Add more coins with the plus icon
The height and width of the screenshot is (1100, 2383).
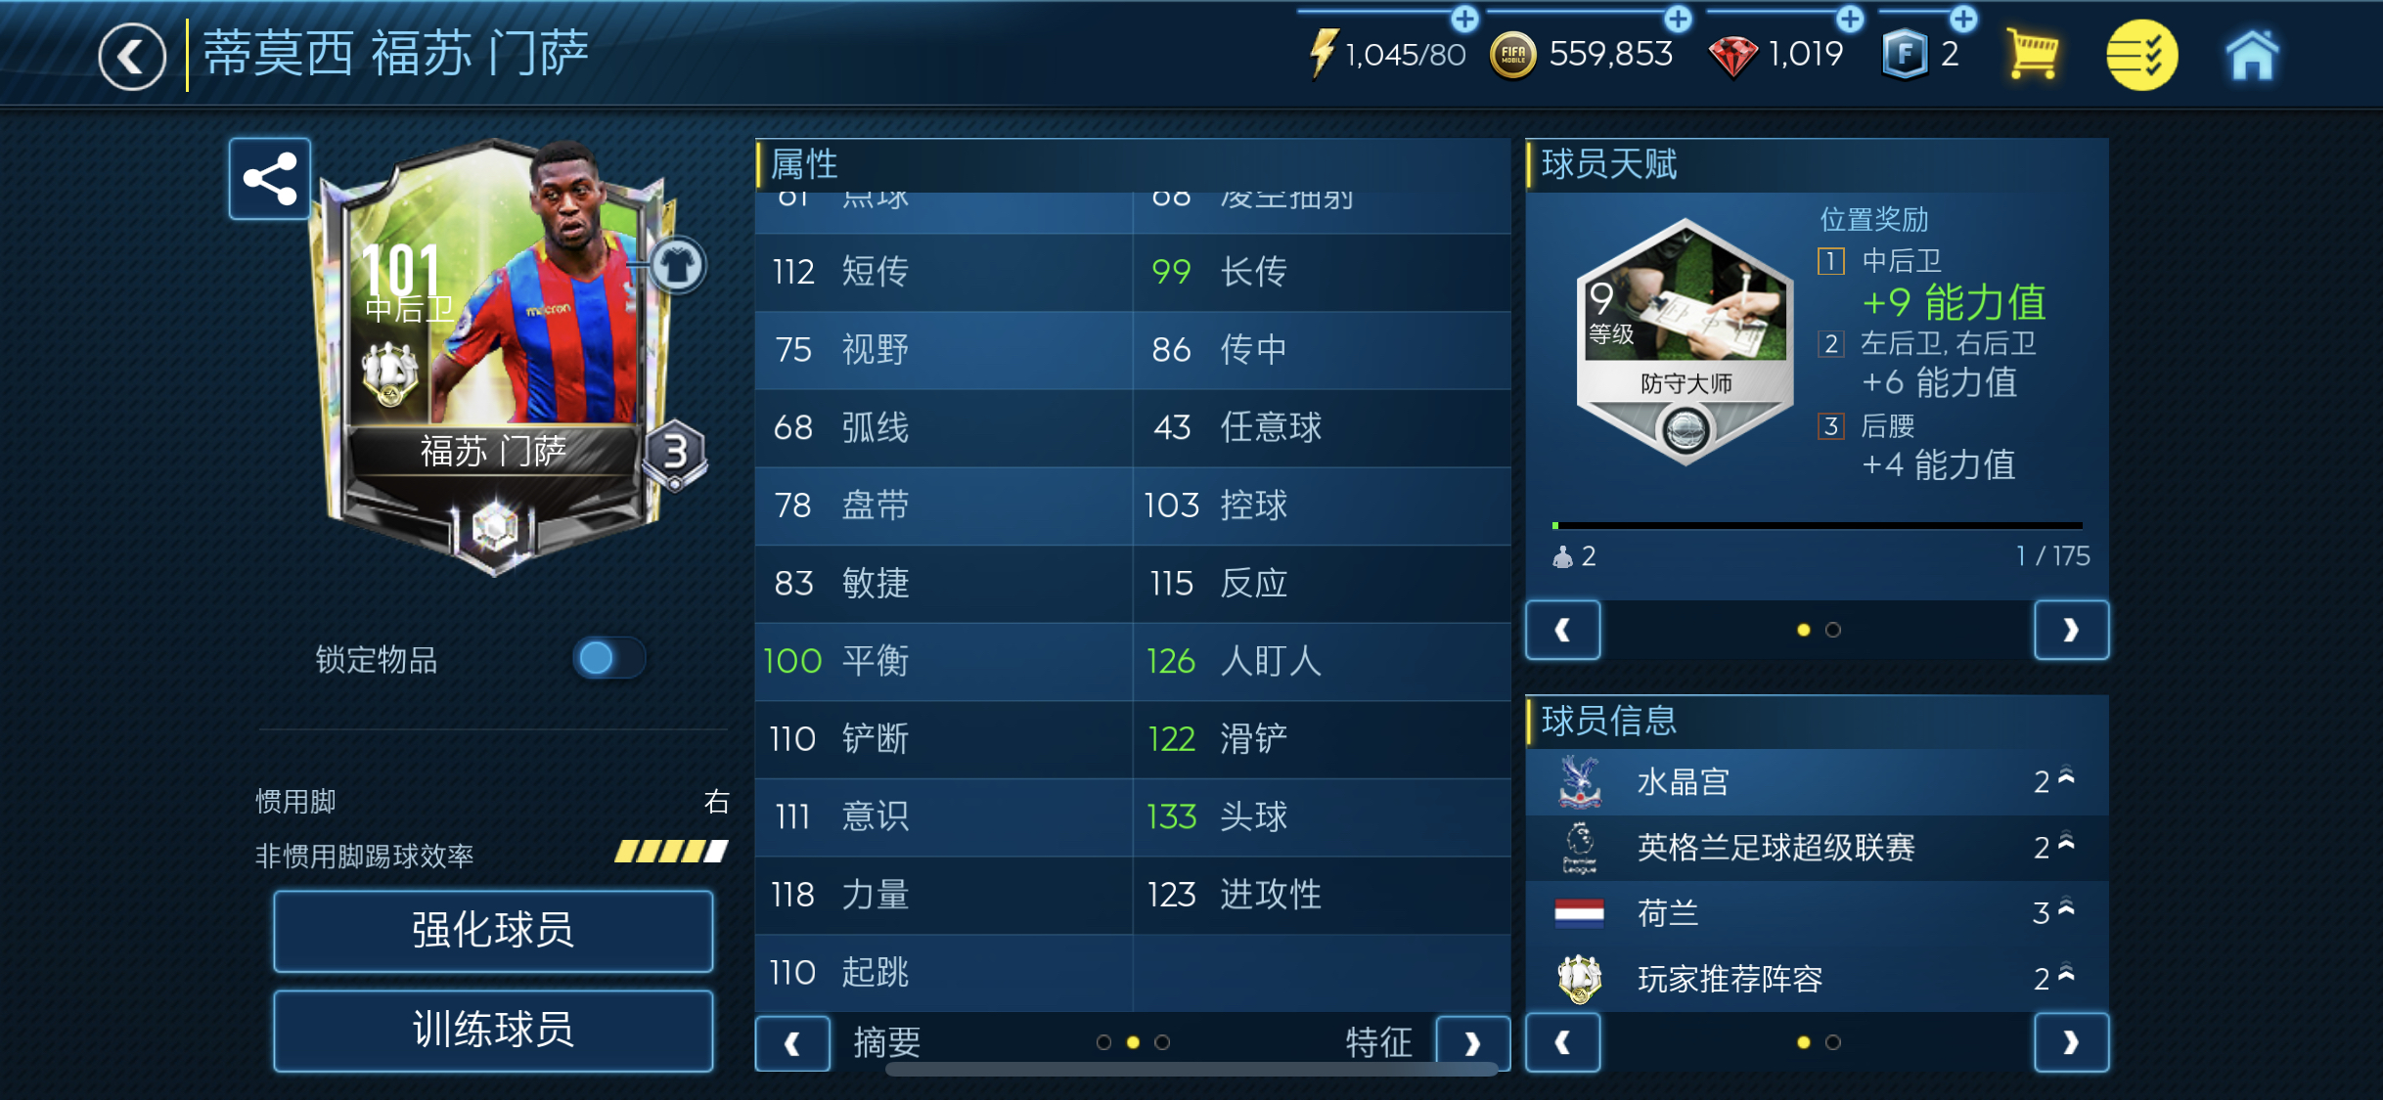(x=1678, y=18)
